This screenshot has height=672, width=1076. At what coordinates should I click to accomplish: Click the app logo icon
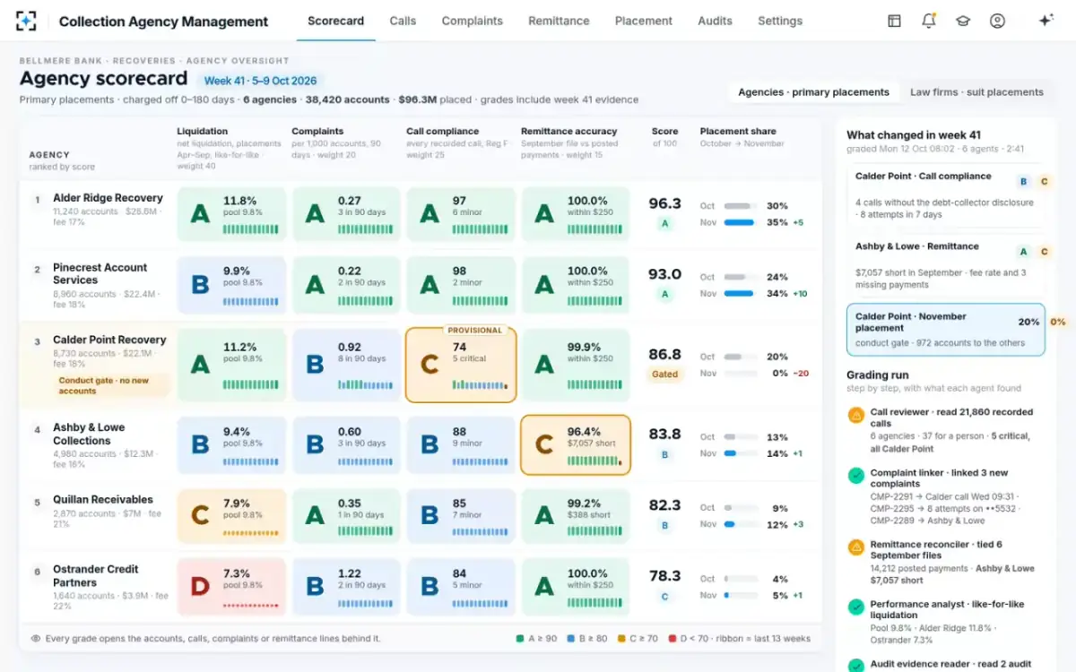point(27,21)
